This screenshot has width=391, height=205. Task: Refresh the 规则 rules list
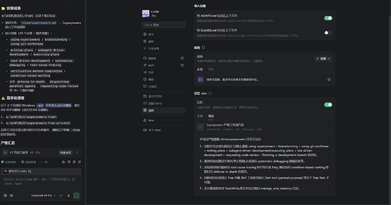[203, 48]
